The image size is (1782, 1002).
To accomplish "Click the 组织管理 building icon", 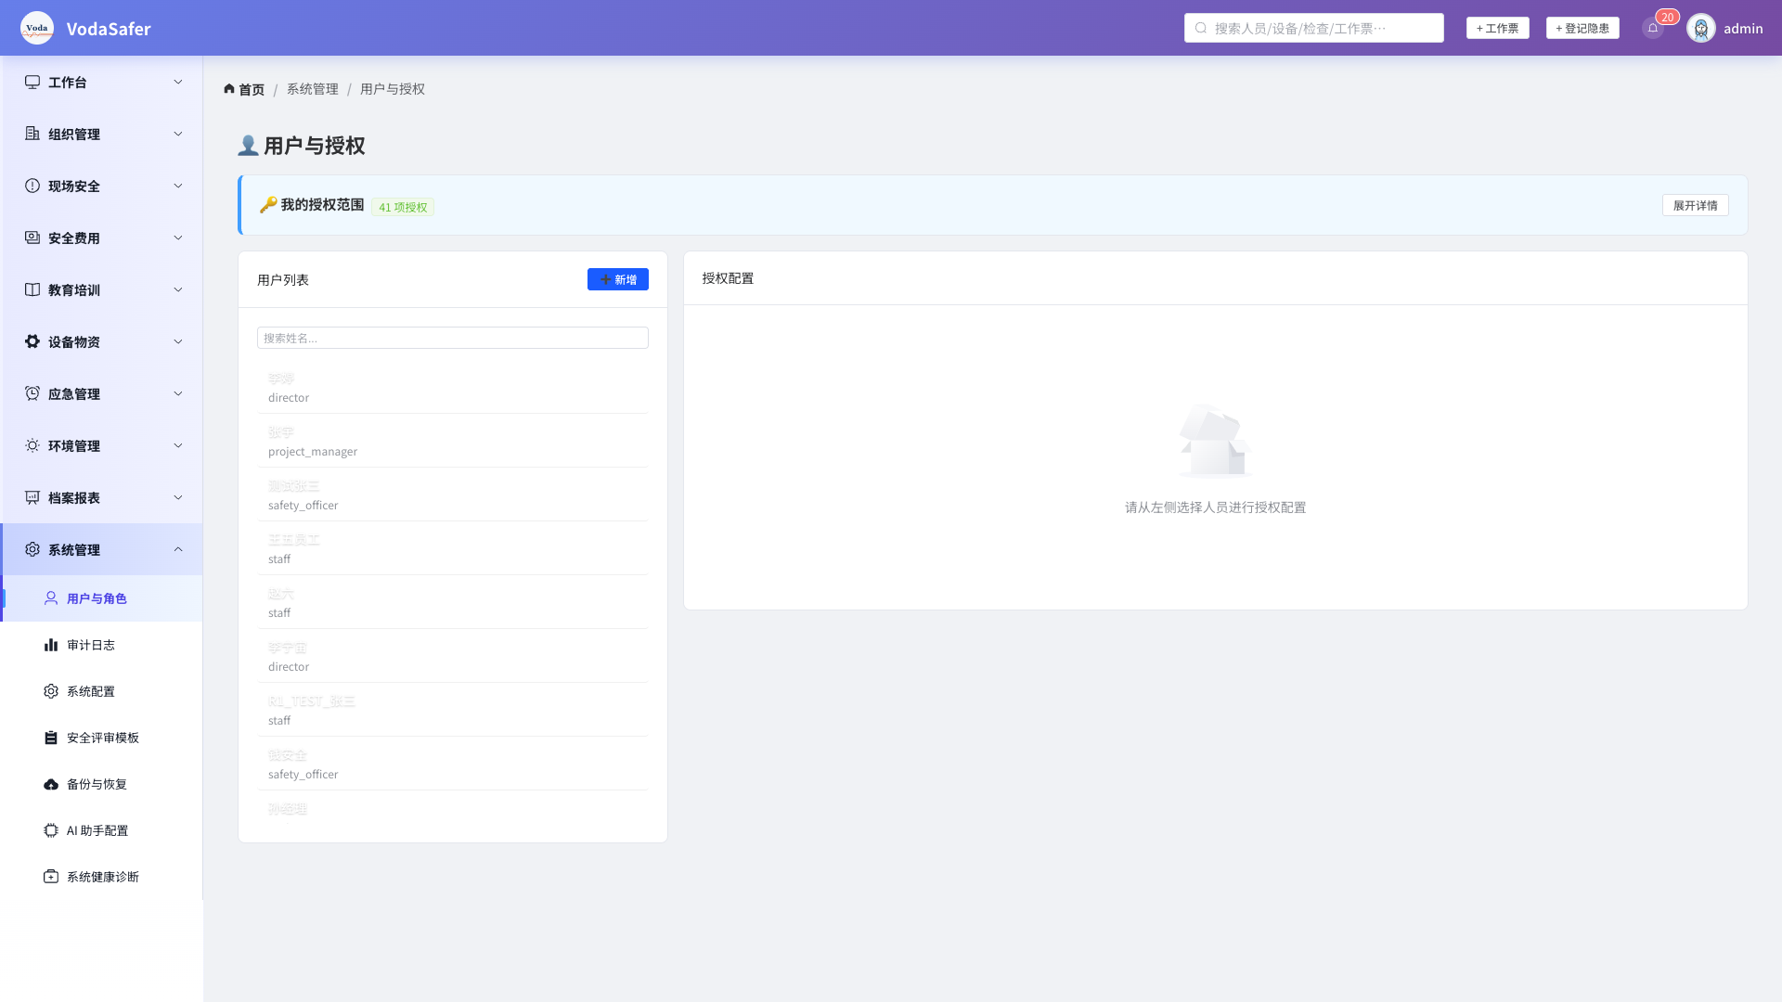I will point(32,134).
